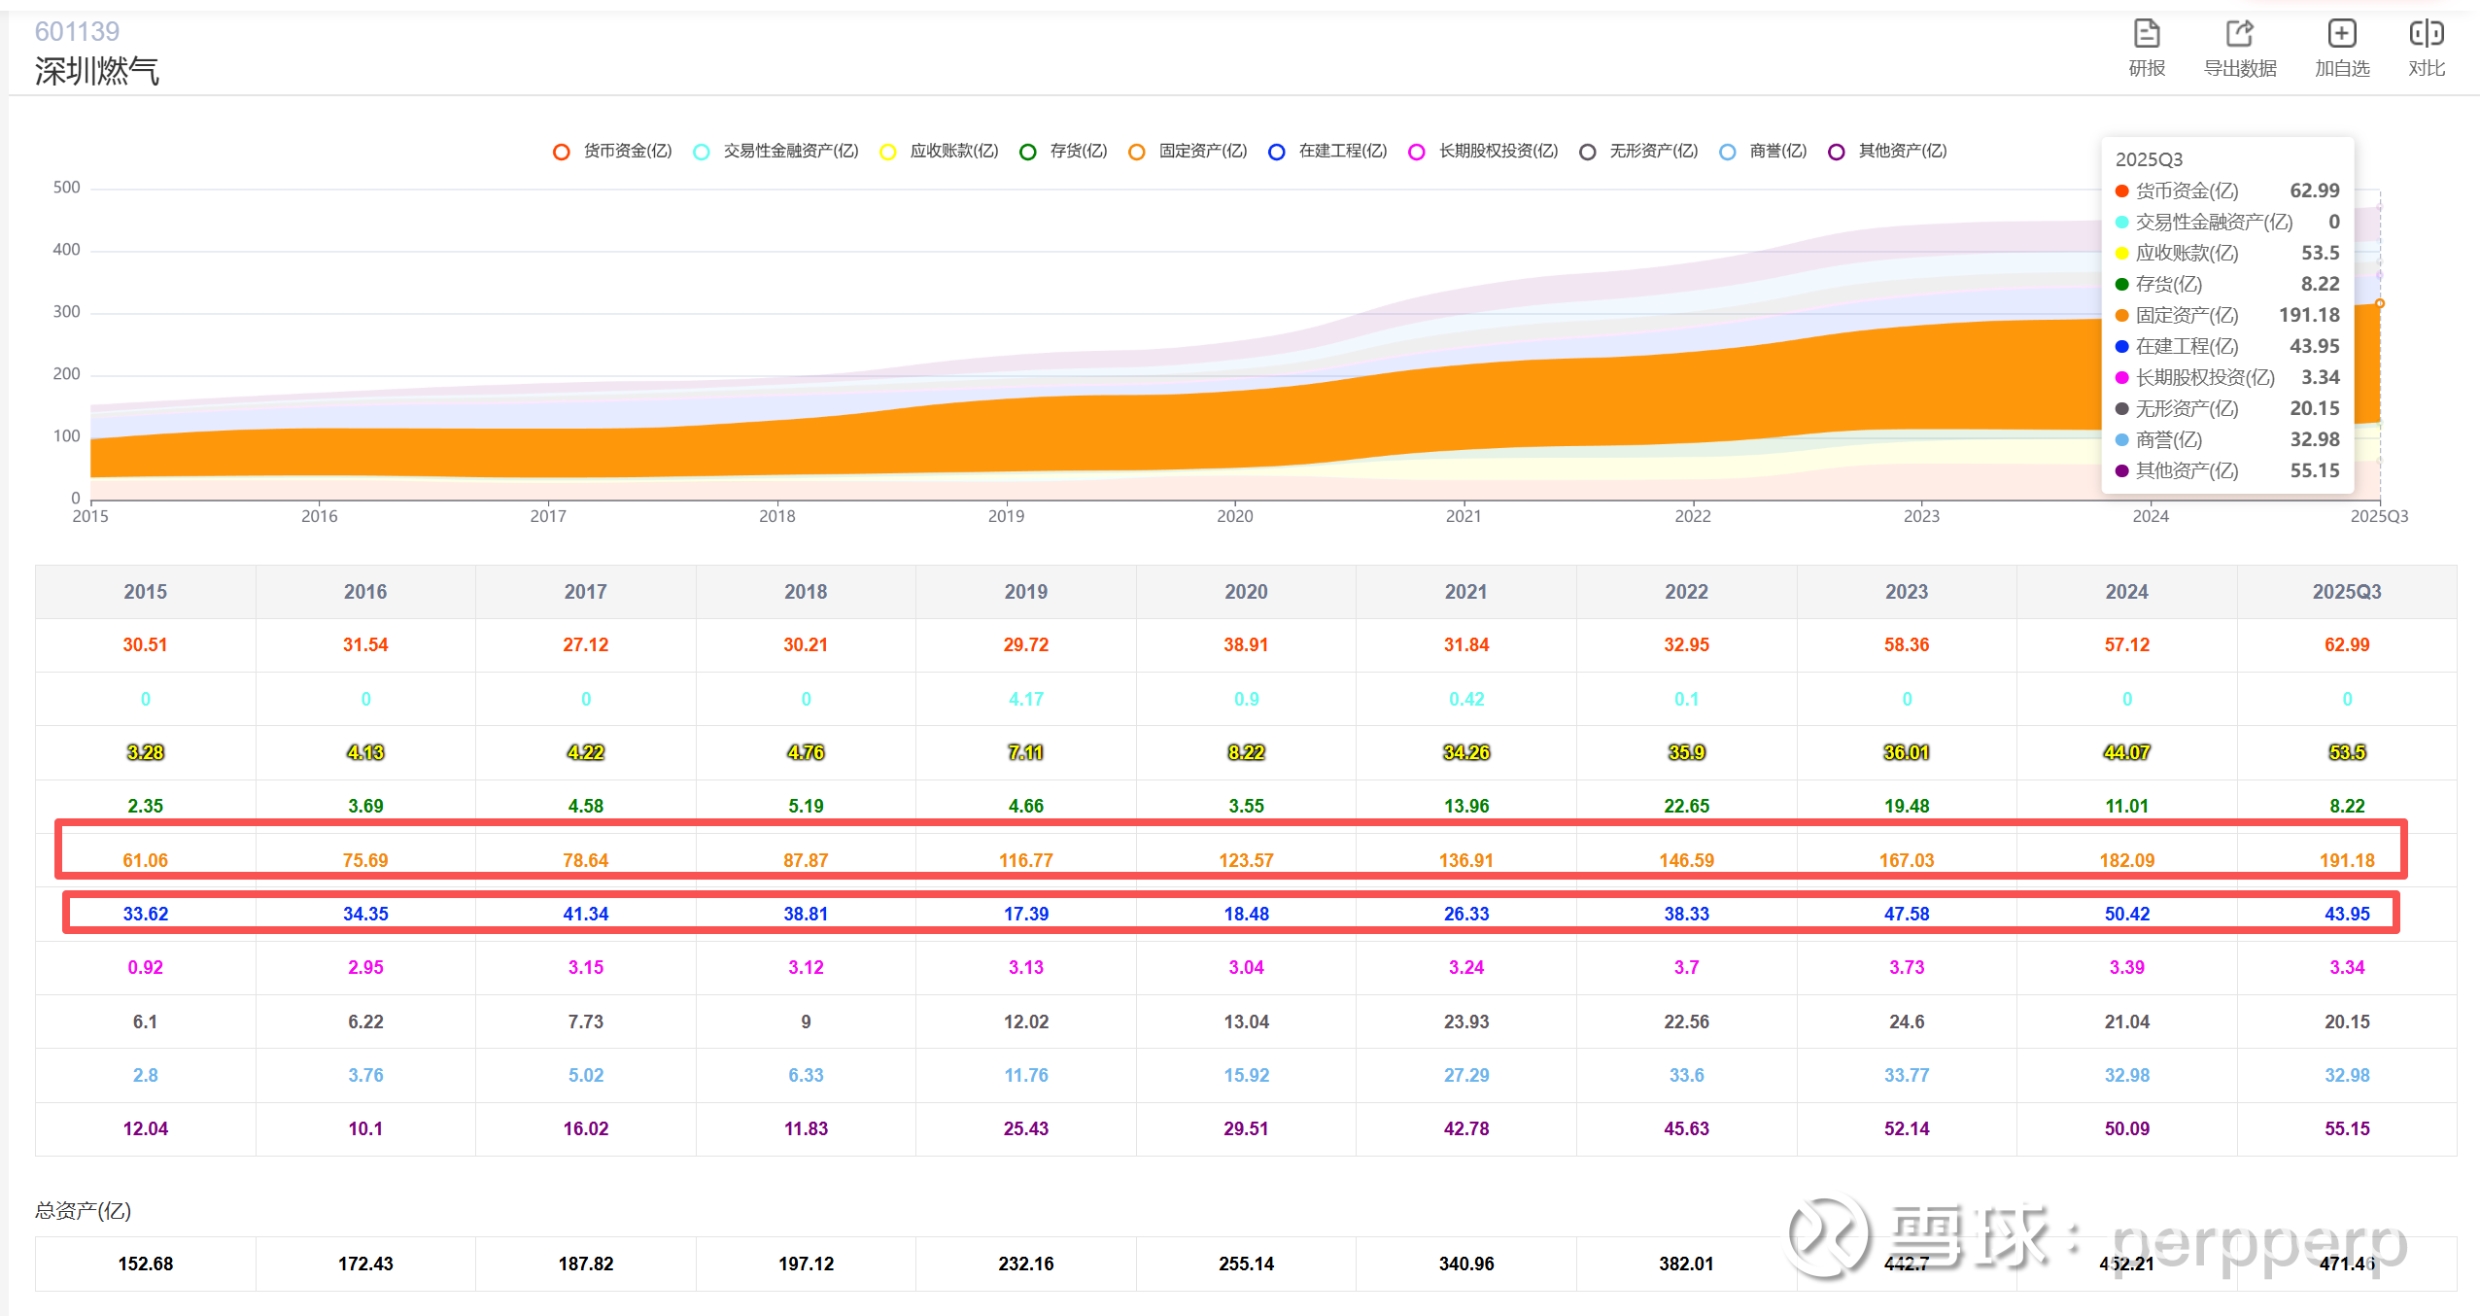Toggle 长期股权投资(亿) legend marker

(1418, 152)
